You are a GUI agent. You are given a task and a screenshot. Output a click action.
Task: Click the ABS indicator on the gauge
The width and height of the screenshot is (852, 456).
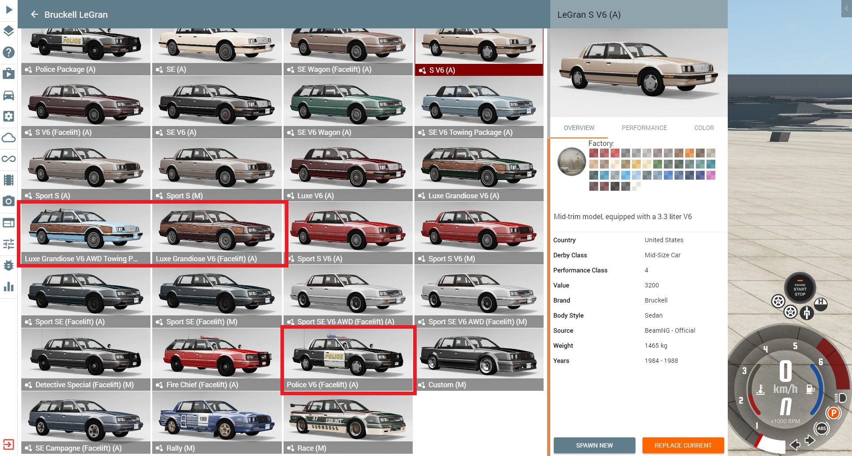821,428
